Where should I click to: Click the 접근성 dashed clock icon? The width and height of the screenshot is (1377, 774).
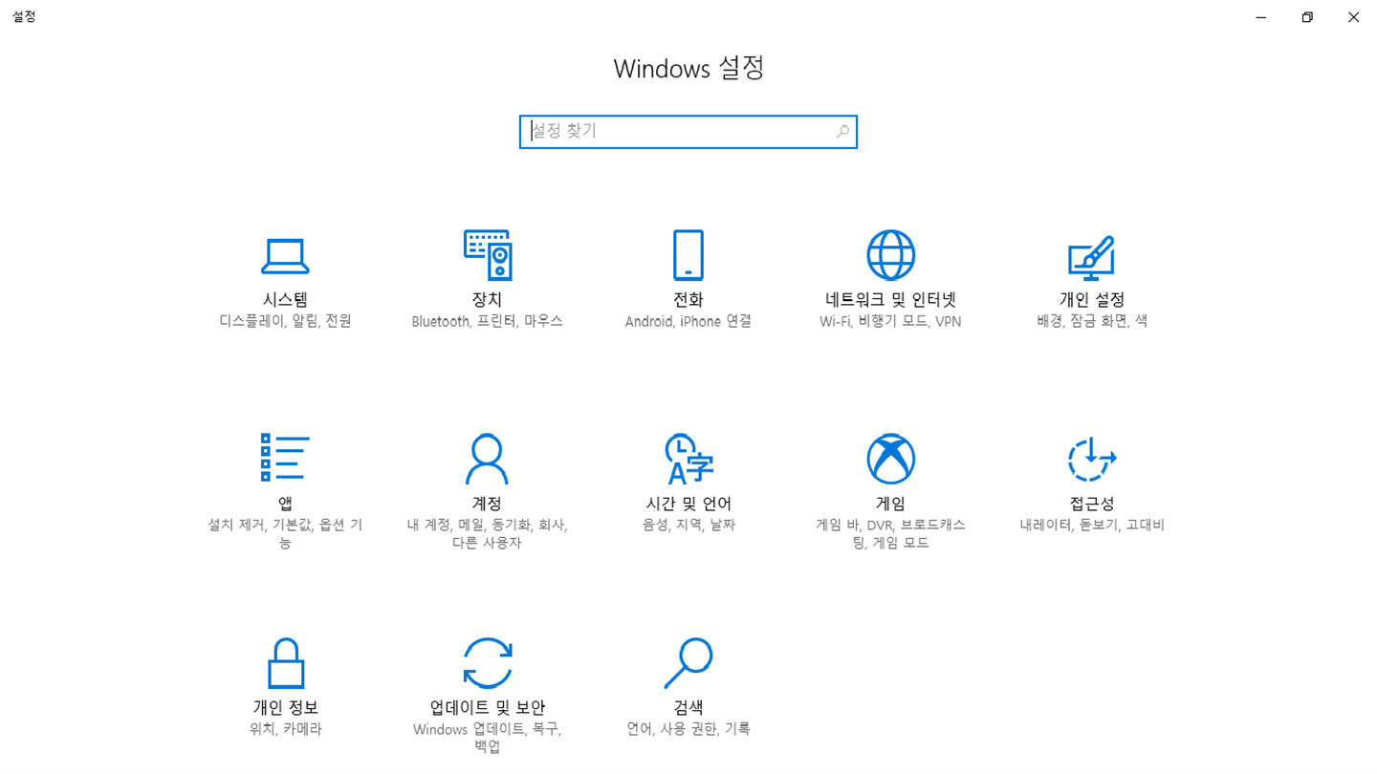click(x=1092, y=460)
